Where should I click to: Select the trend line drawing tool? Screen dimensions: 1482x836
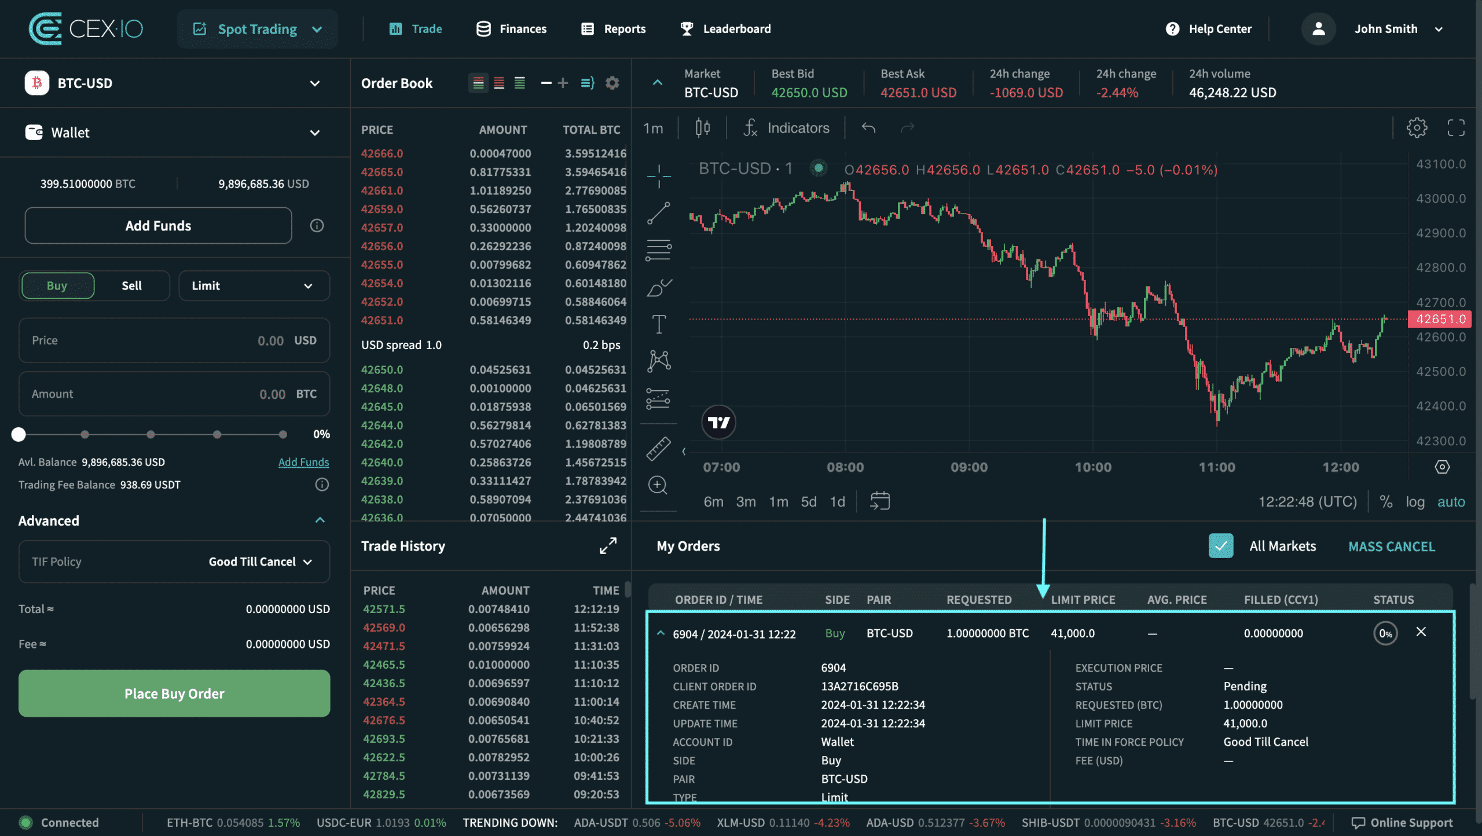click(659, 213)
